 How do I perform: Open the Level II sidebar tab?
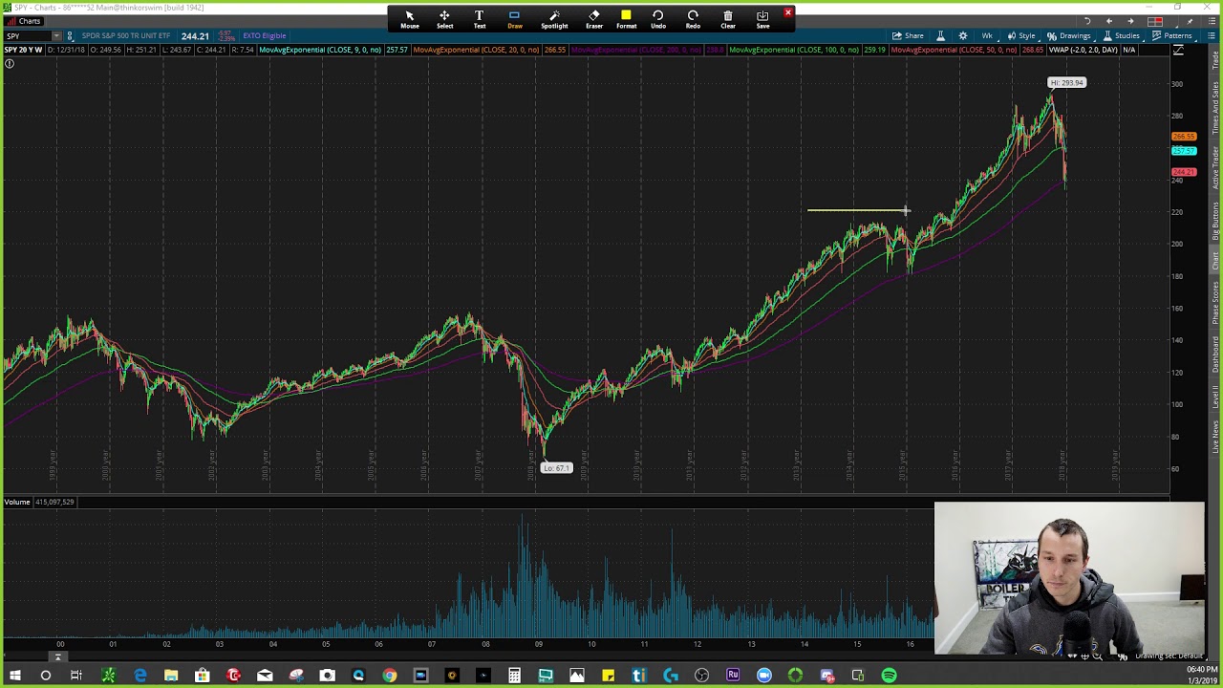point(1216,395)
